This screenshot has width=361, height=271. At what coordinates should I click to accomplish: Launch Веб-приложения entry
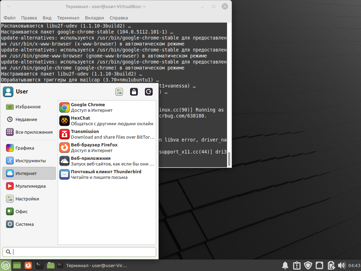pos(107,161)
